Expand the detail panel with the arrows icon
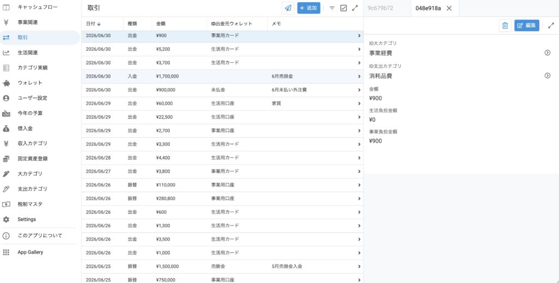559x283 pixels. pyautogui.click(x=551, y=25)
